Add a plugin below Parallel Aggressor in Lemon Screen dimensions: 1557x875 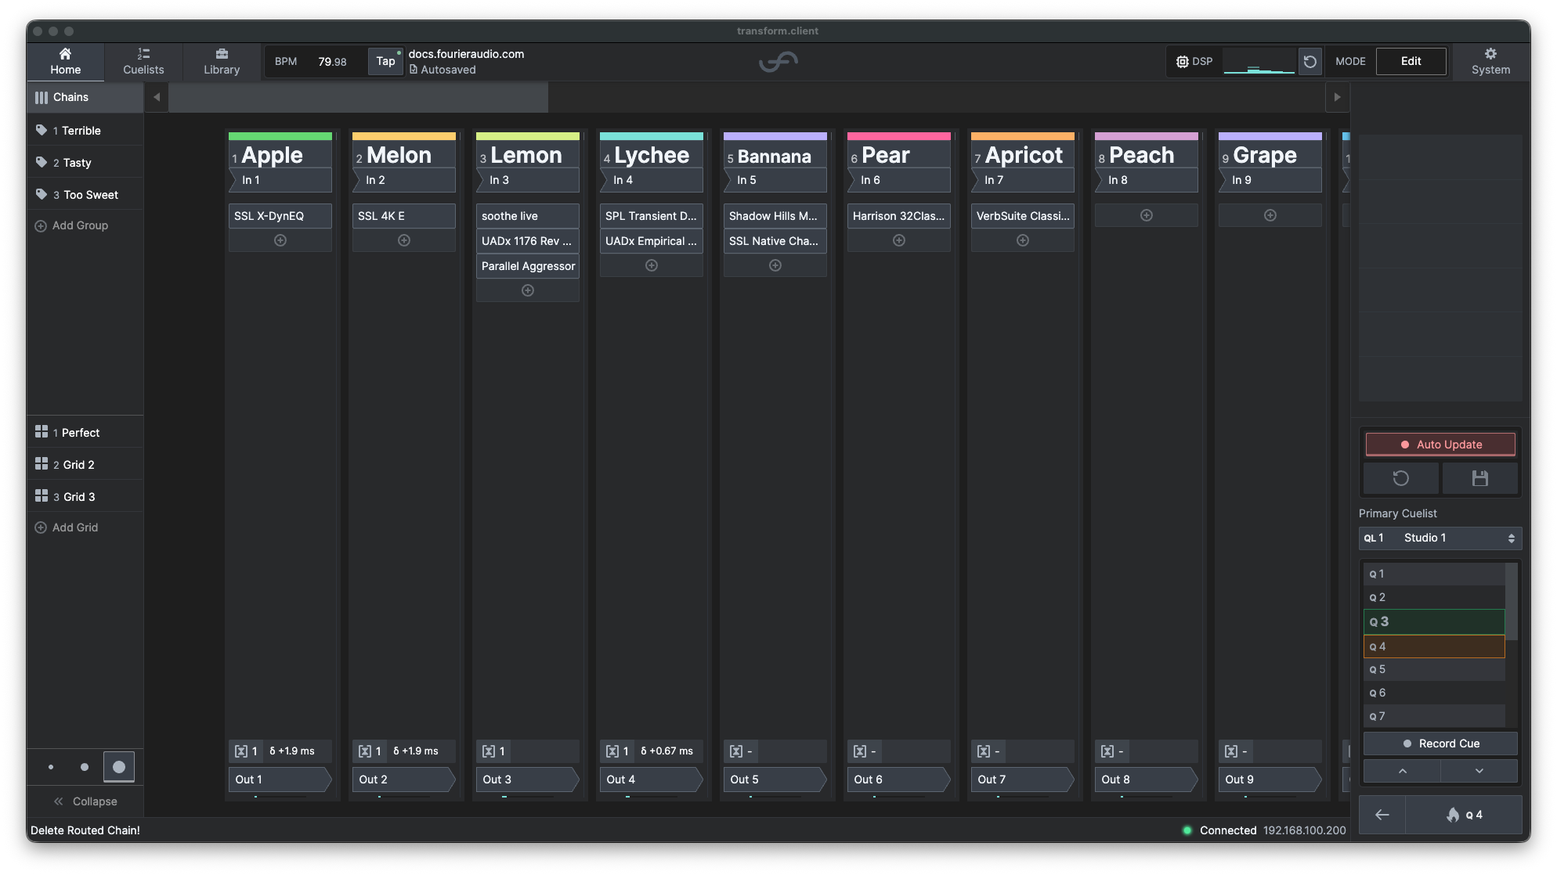(527, 290)
